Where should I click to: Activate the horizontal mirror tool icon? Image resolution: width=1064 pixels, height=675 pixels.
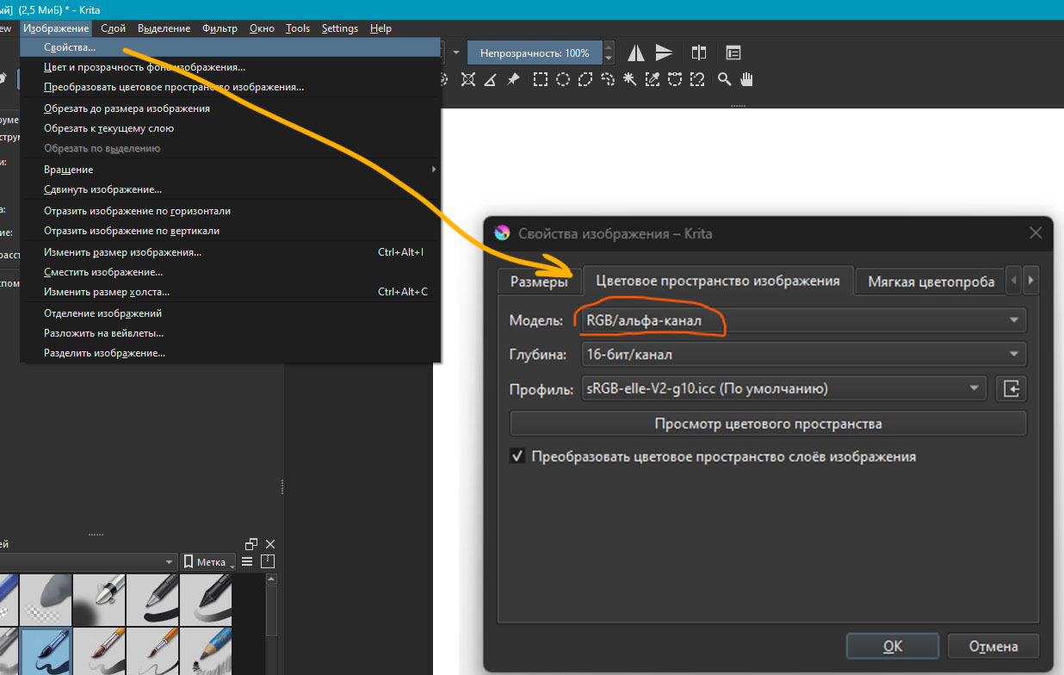(635, 53)
